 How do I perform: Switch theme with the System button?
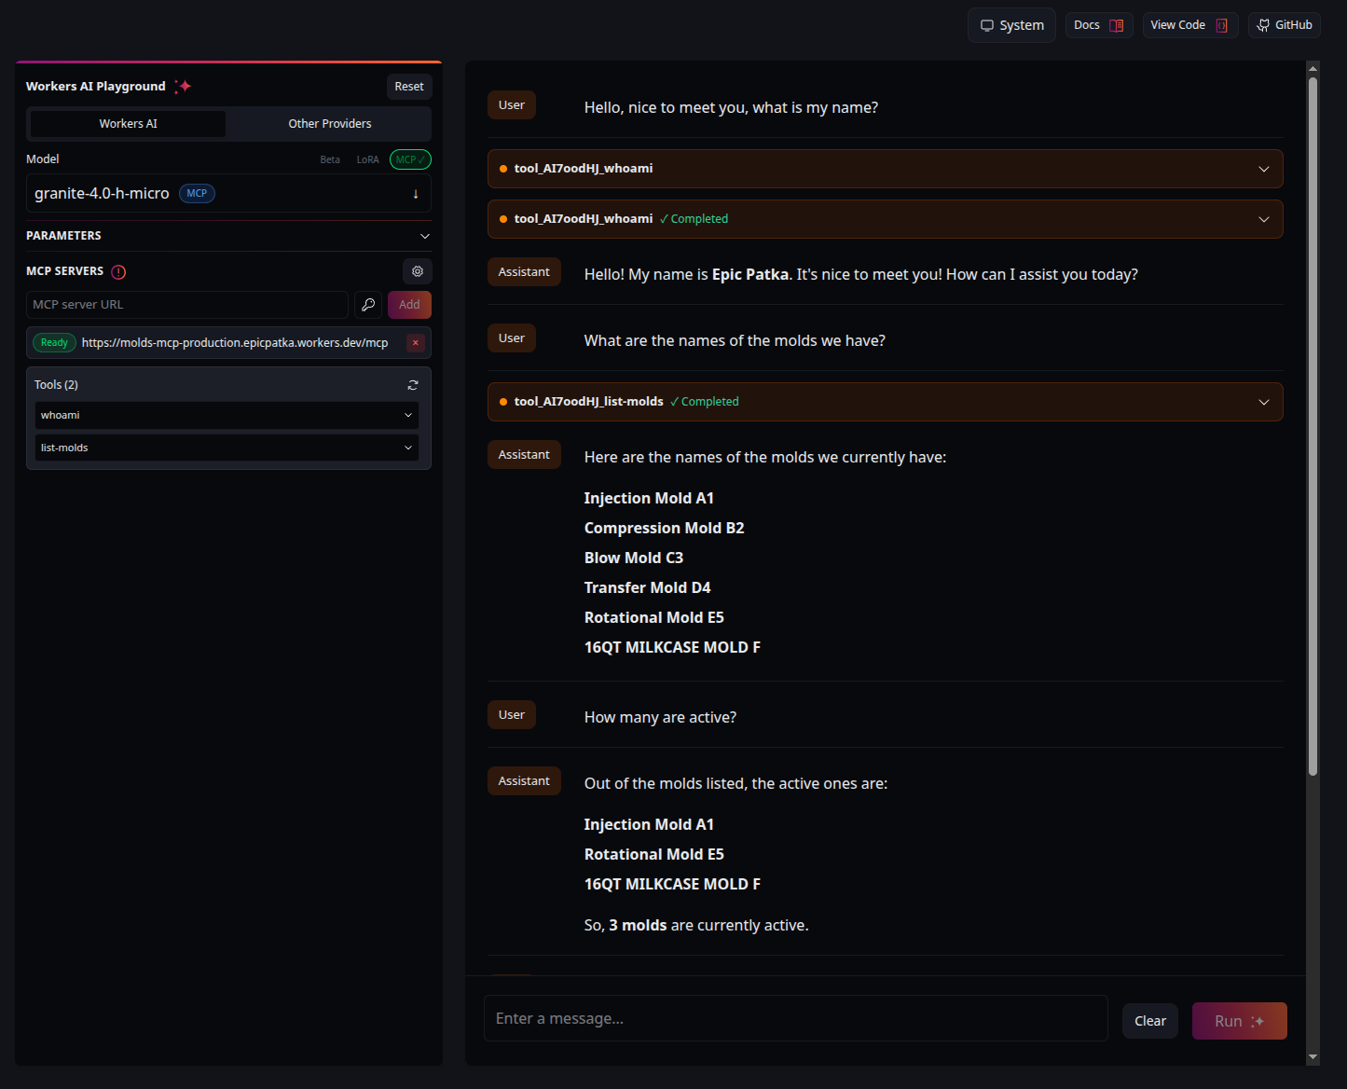click(x=1011, y=25)
